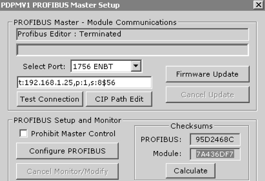
Task: Click the PROFIBUS: checksum label
Action: pos(161,139)
